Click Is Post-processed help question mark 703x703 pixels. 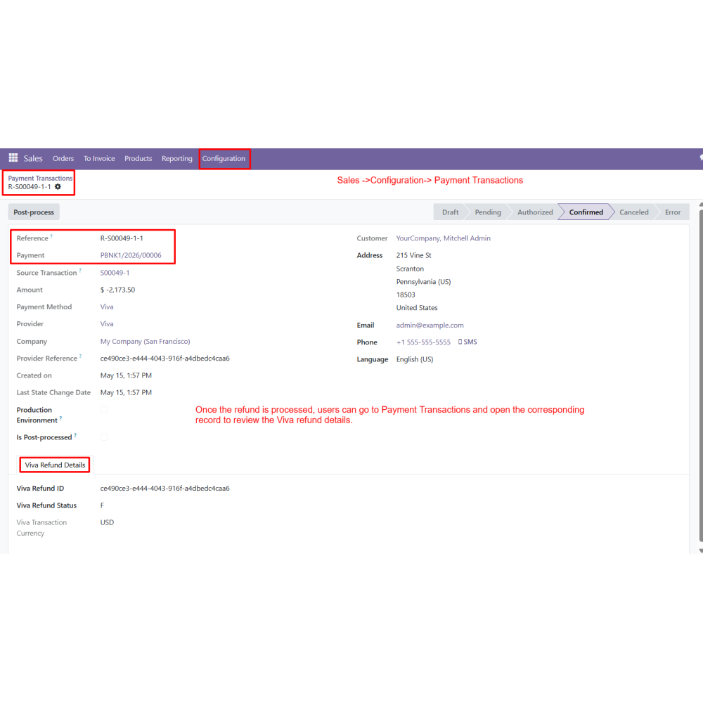(x=75, y=435)
